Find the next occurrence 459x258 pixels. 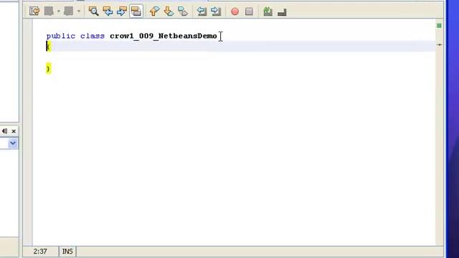pyautogui.click(x=122, y=11)
